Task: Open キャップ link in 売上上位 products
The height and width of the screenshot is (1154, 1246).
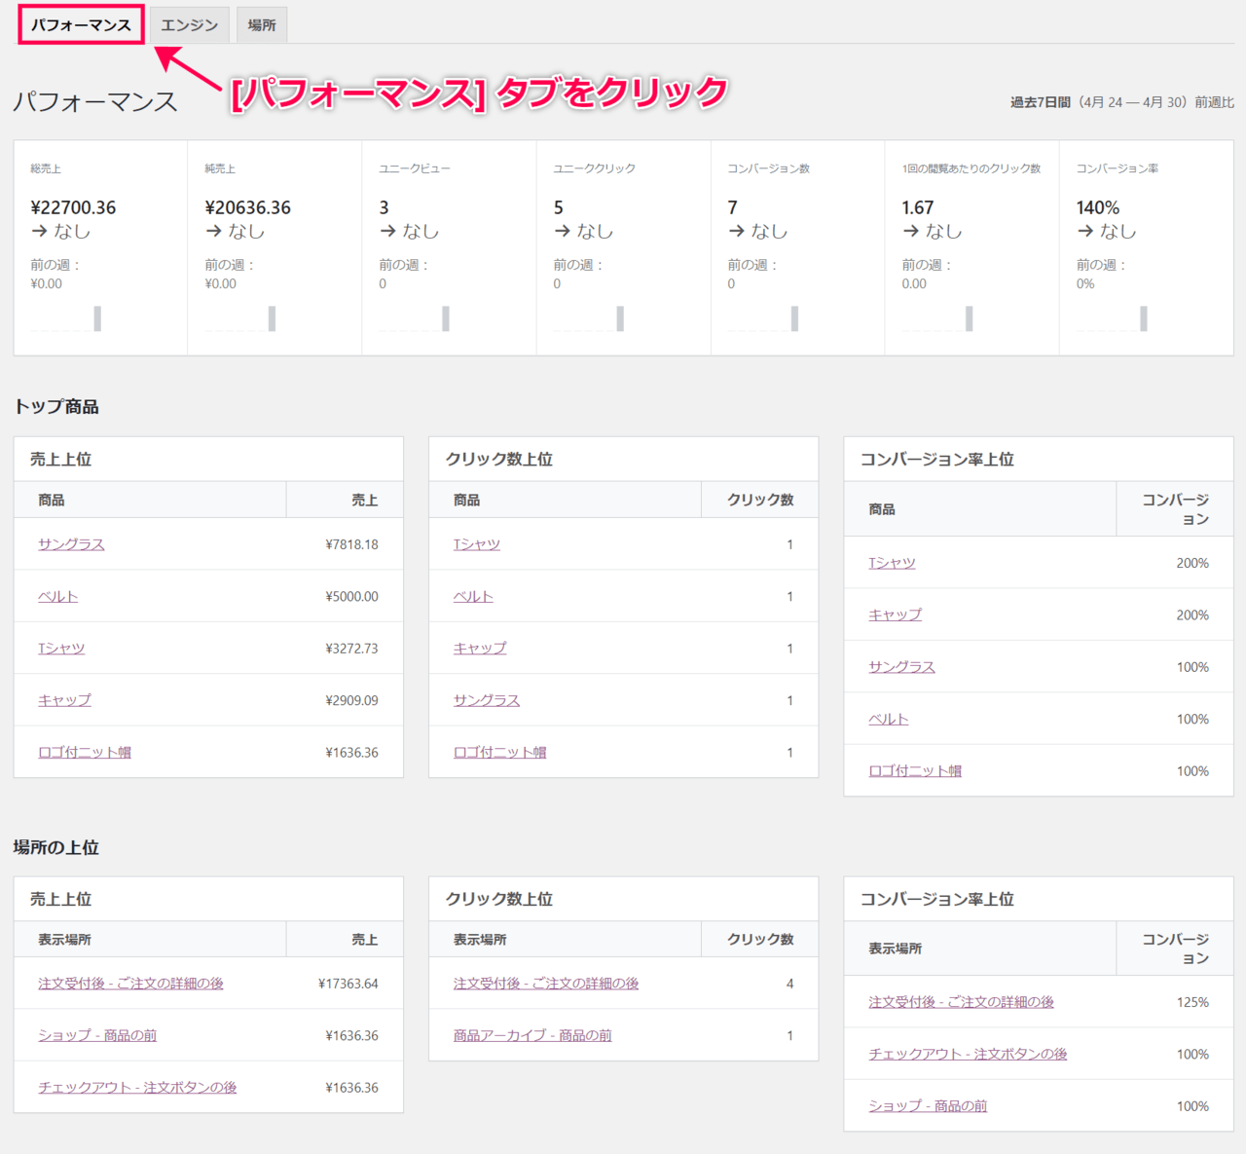Action: pyautogui.click(x=64, y=700)
